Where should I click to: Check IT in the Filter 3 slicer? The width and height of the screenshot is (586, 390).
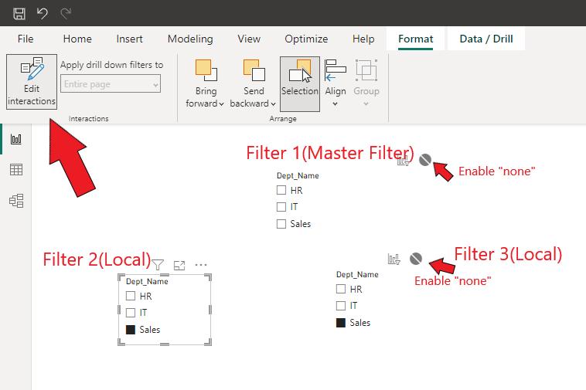[x=341, y=306]
